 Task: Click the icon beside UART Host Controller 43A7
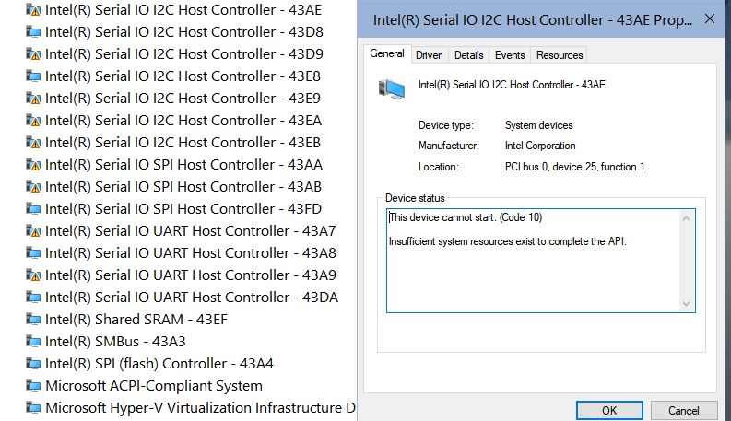(33, 231)
